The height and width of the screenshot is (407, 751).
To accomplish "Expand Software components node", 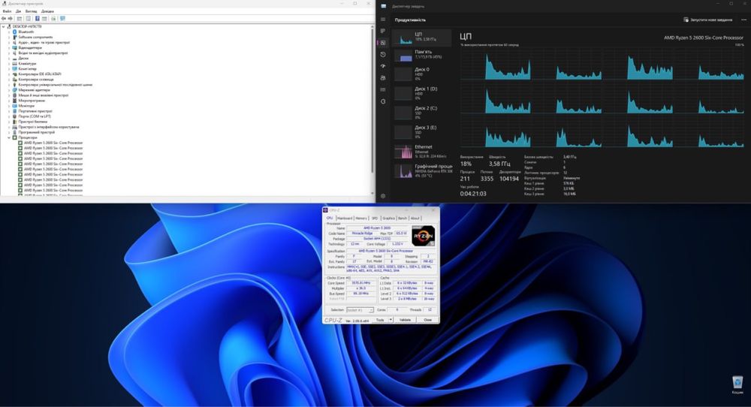I will (9, 37).
